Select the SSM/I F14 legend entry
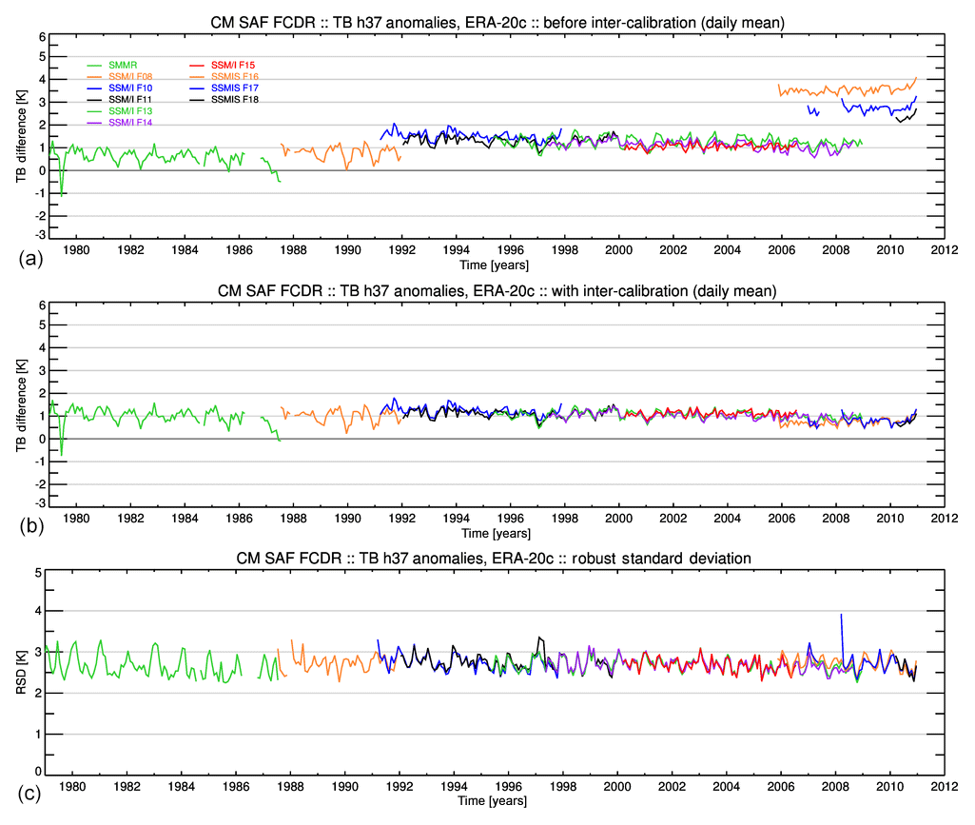 [x=130, y=123]
